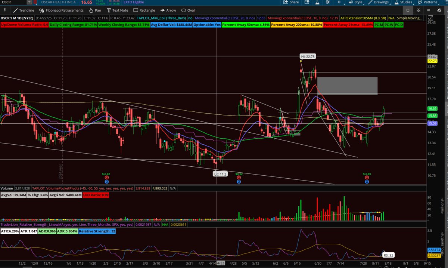Click the earnings marker showing $-0.89
This screenshot has height=268, width=448.
pos(367,178)
